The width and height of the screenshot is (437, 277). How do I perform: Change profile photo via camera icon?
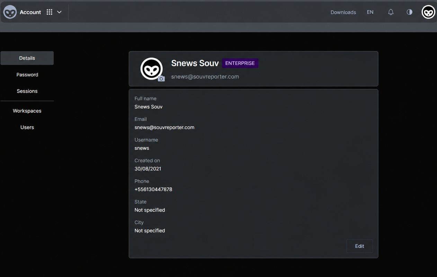pos(161,79)
